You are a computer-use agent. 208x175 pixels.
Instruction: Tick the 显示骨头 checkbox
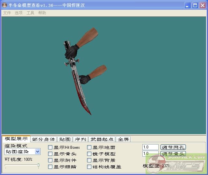50,154
